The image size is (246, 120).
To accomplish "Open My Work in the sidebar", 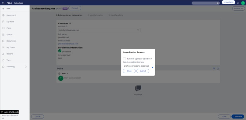I will tap(10, 22).
